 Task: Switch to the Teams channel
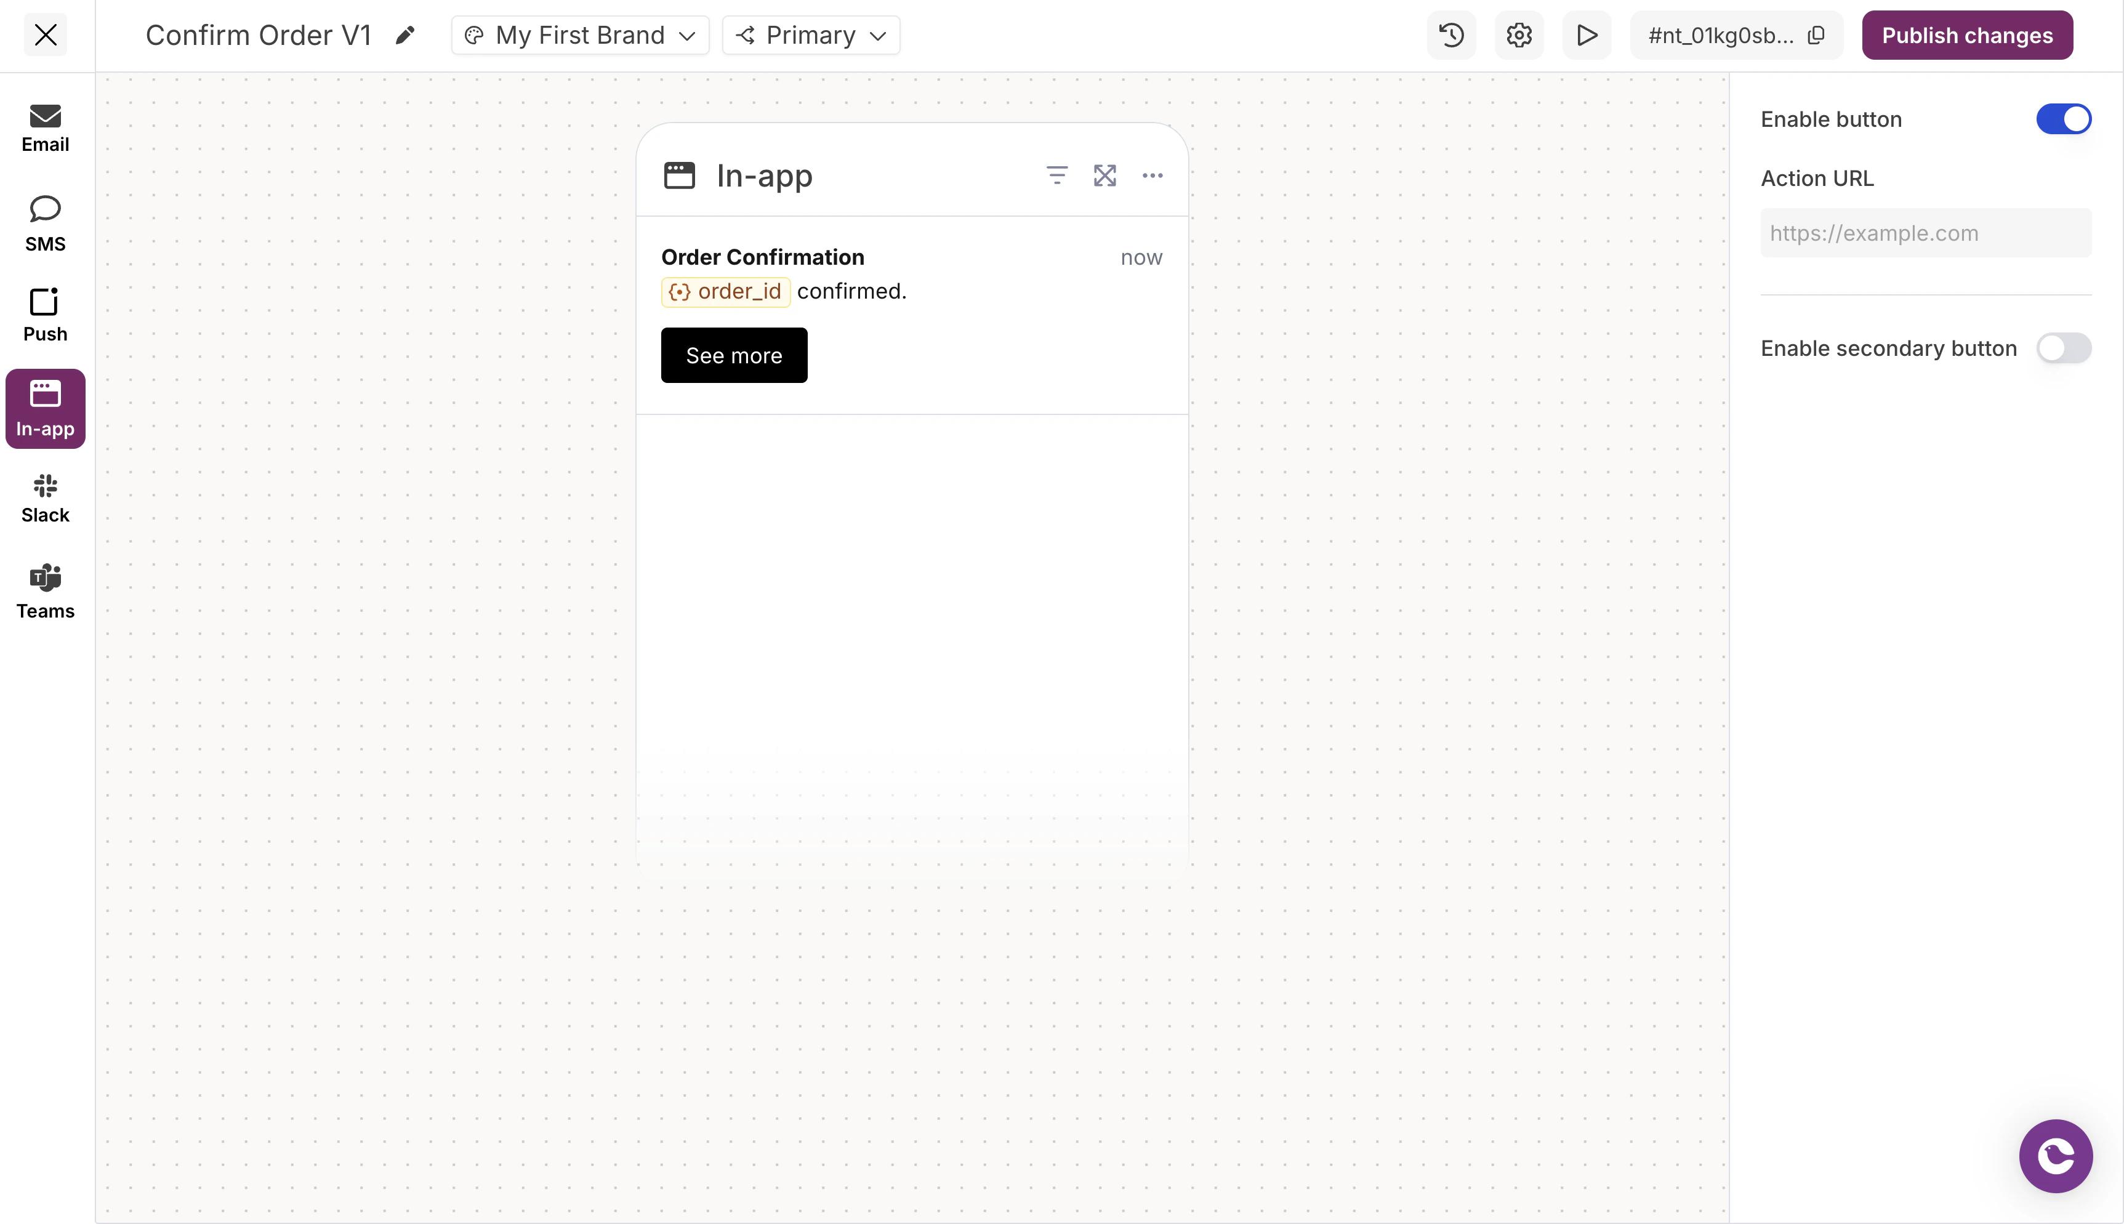tap(44, 590)
